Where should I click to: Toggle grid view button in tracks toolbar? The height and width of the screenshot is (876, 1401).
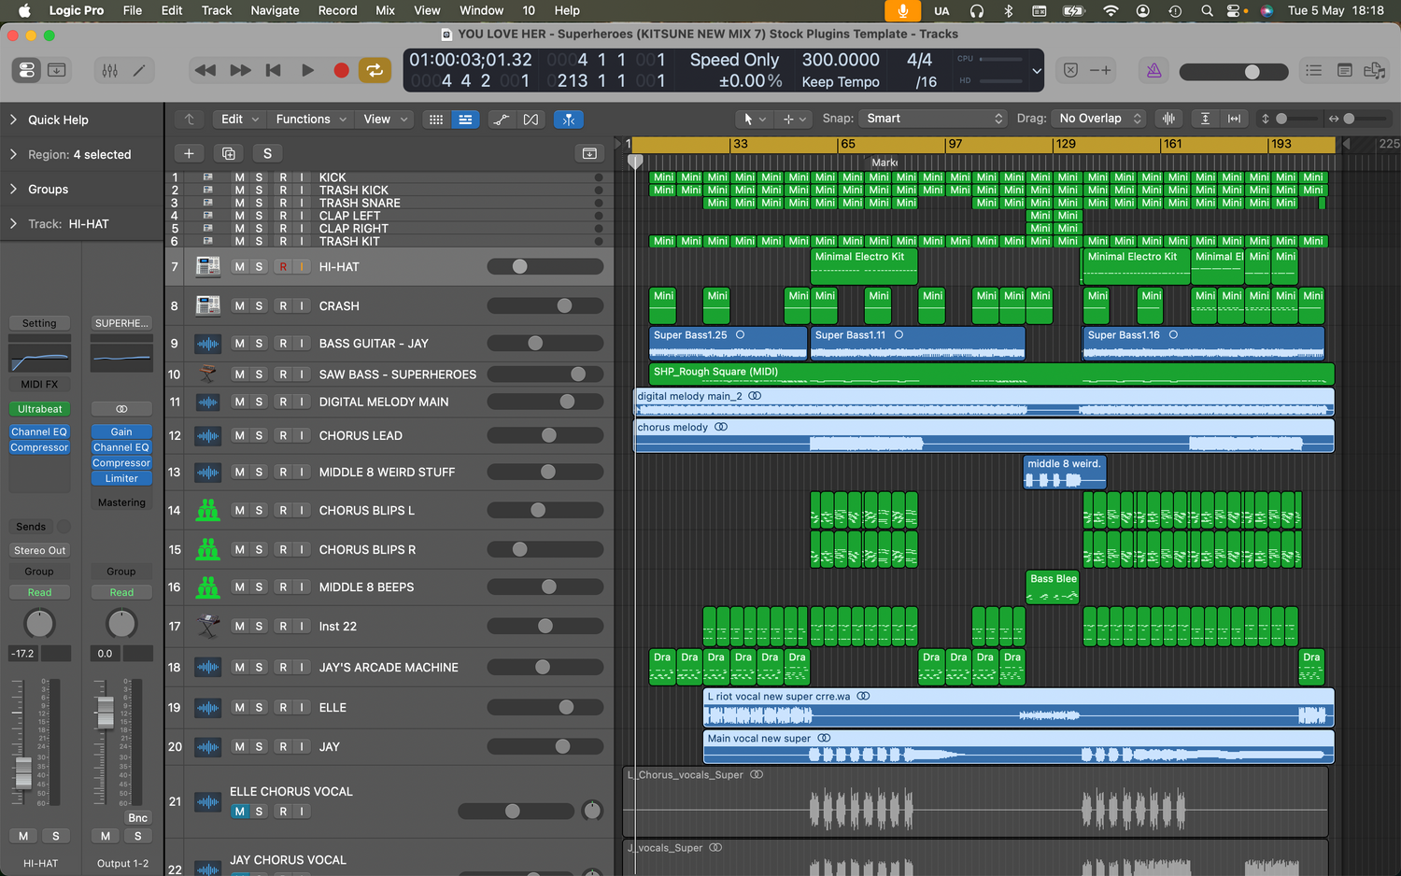pos(436,120)
